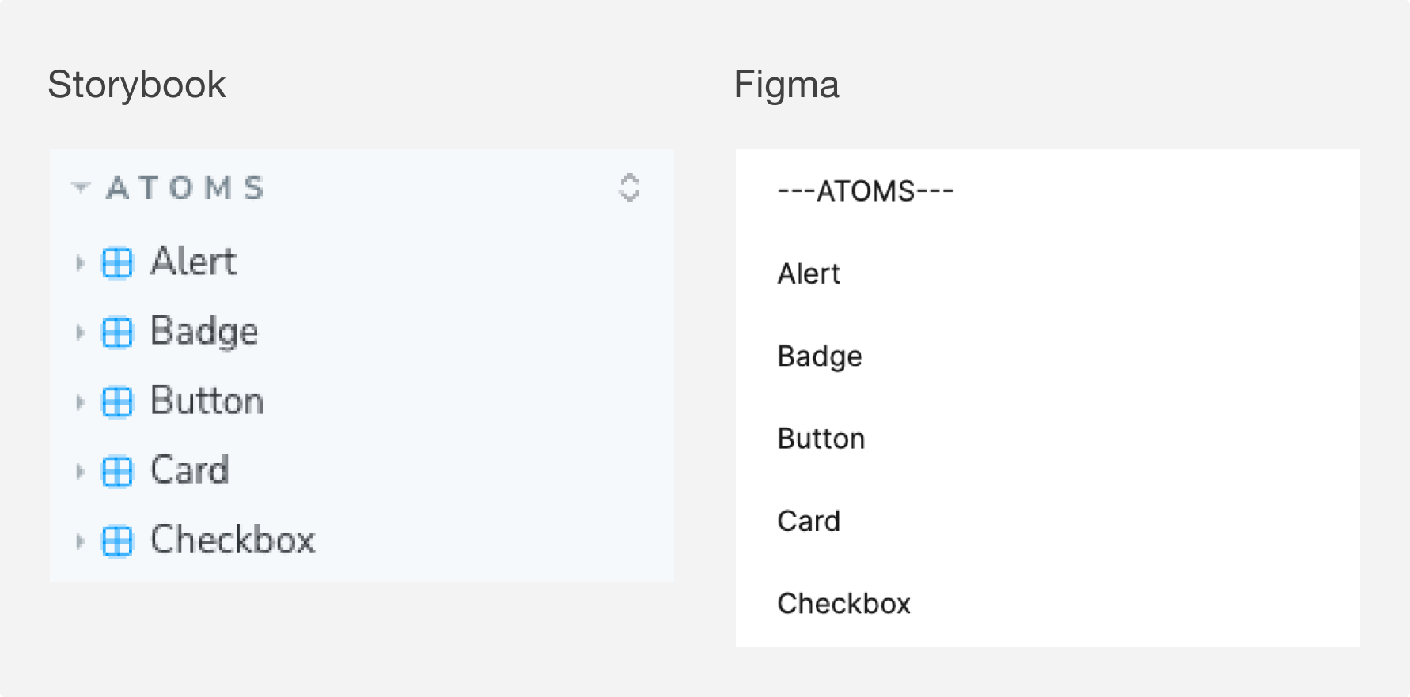Open the Alert page in Figma
This screenshot has width=1410, height=697.
[x=809, y=274]
